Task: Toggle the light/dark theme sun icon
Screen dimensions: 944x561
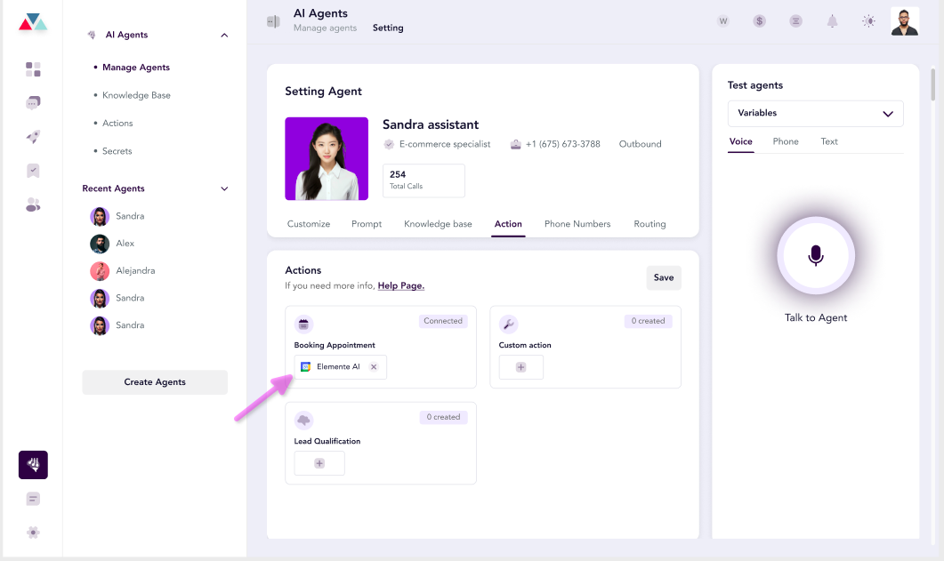Action: [868, 21]
